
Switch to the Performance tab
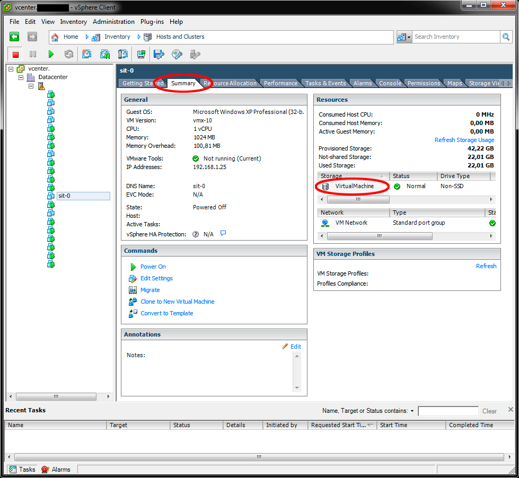tap(280, 83)
